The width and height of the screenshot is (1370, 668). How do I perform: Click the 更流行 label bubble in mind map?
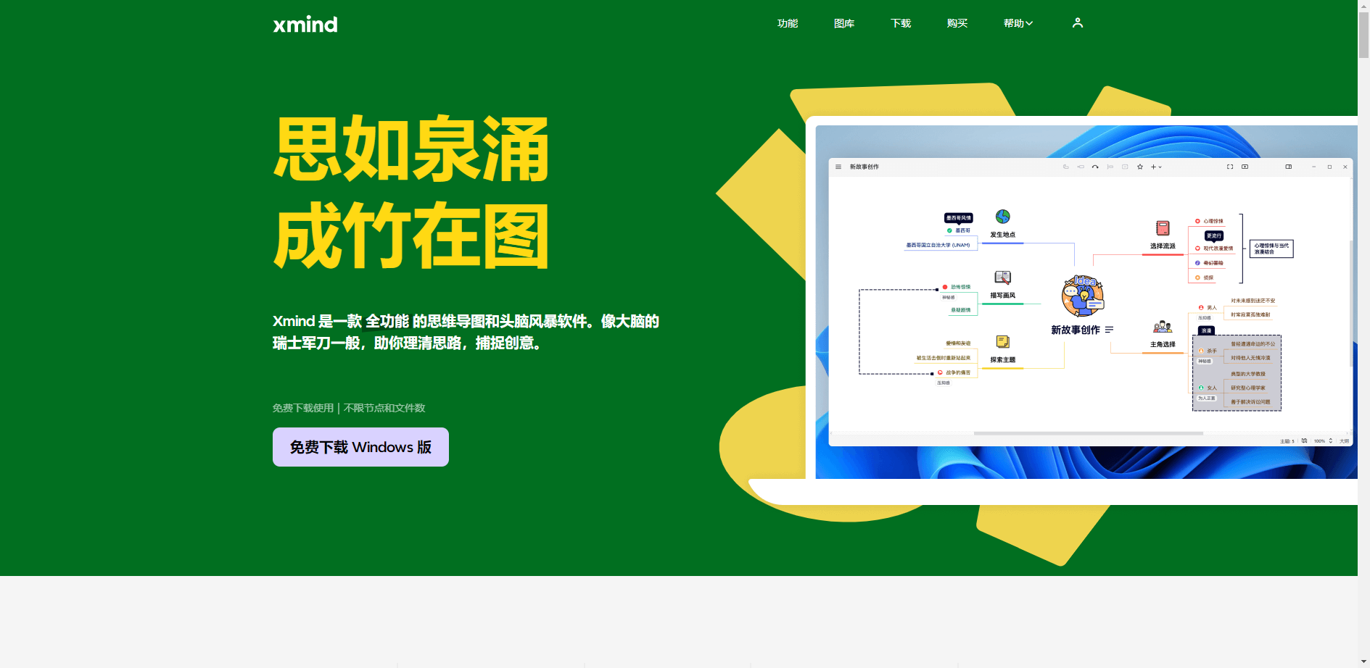pyautogui.click(x=1214, y=235)
